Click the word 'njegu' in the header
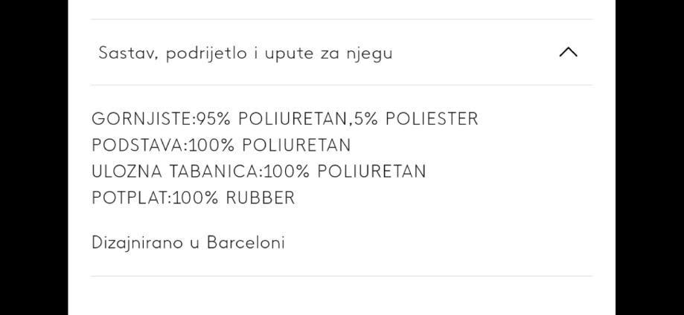684x315 pixels. coord(368,54)
